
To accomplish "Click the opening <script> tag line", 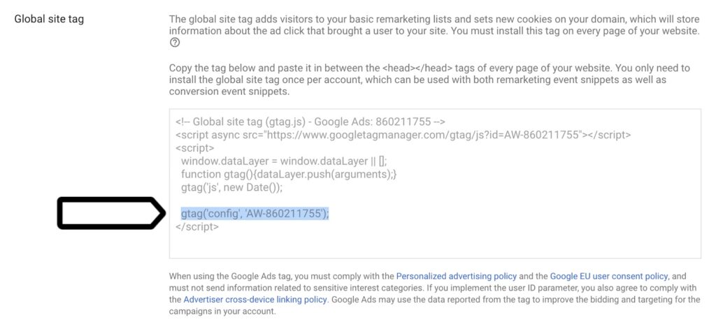I will pyautogui.click(x=195, y=148).
